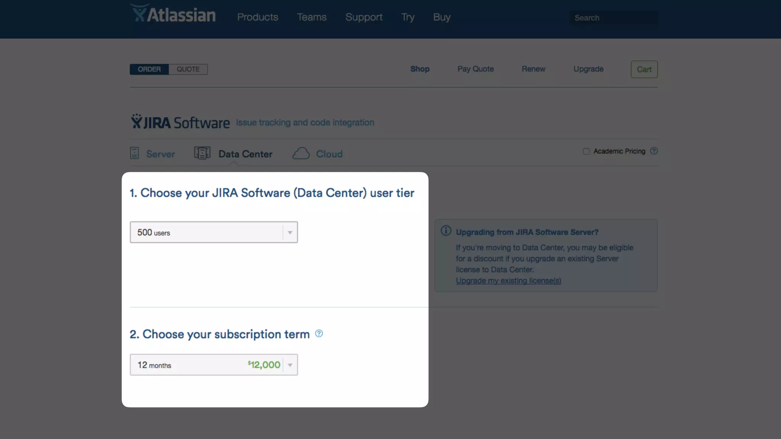Expand the 12 months term dropdown

click(214, 365)
